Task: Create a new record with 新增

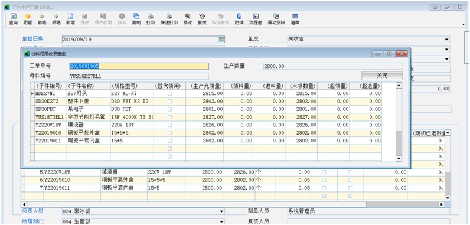Action: coord(70,19)
